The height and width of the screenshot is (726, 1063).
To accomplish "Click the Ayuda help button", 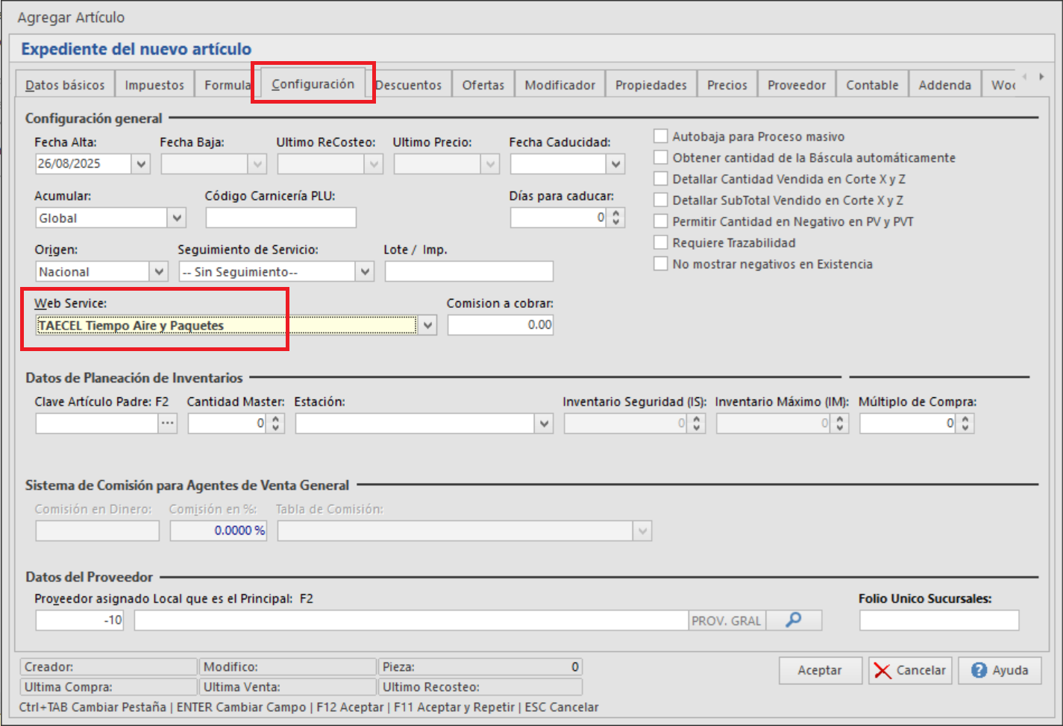I will point(1000,670).
